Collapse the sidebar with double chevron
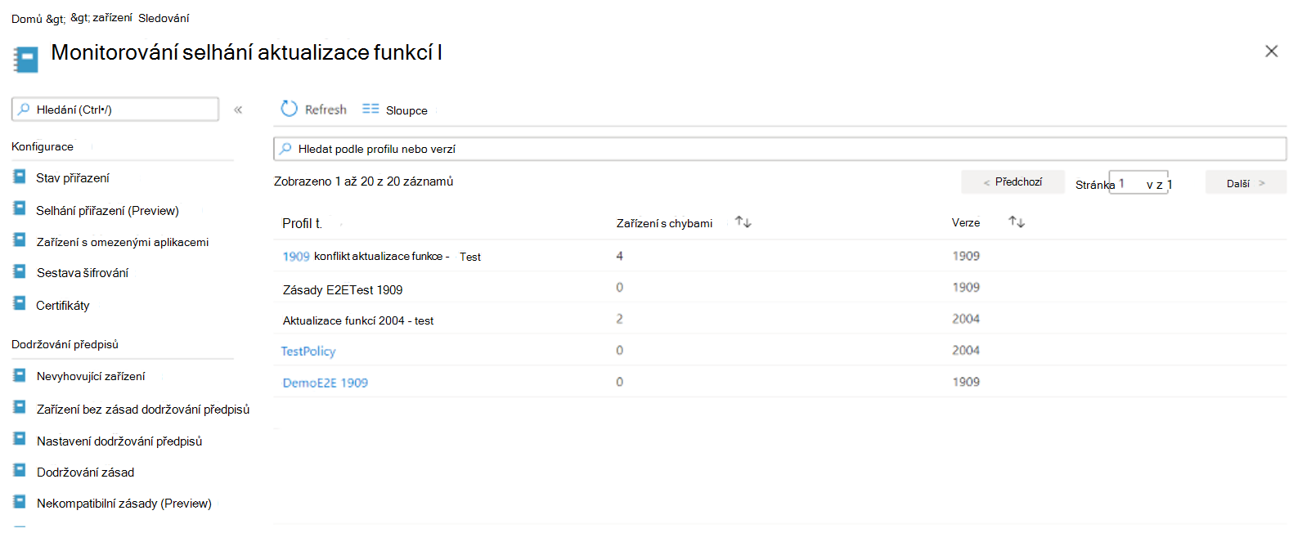The width and height of the screenshot is (1289, 533). coord(238,110)
